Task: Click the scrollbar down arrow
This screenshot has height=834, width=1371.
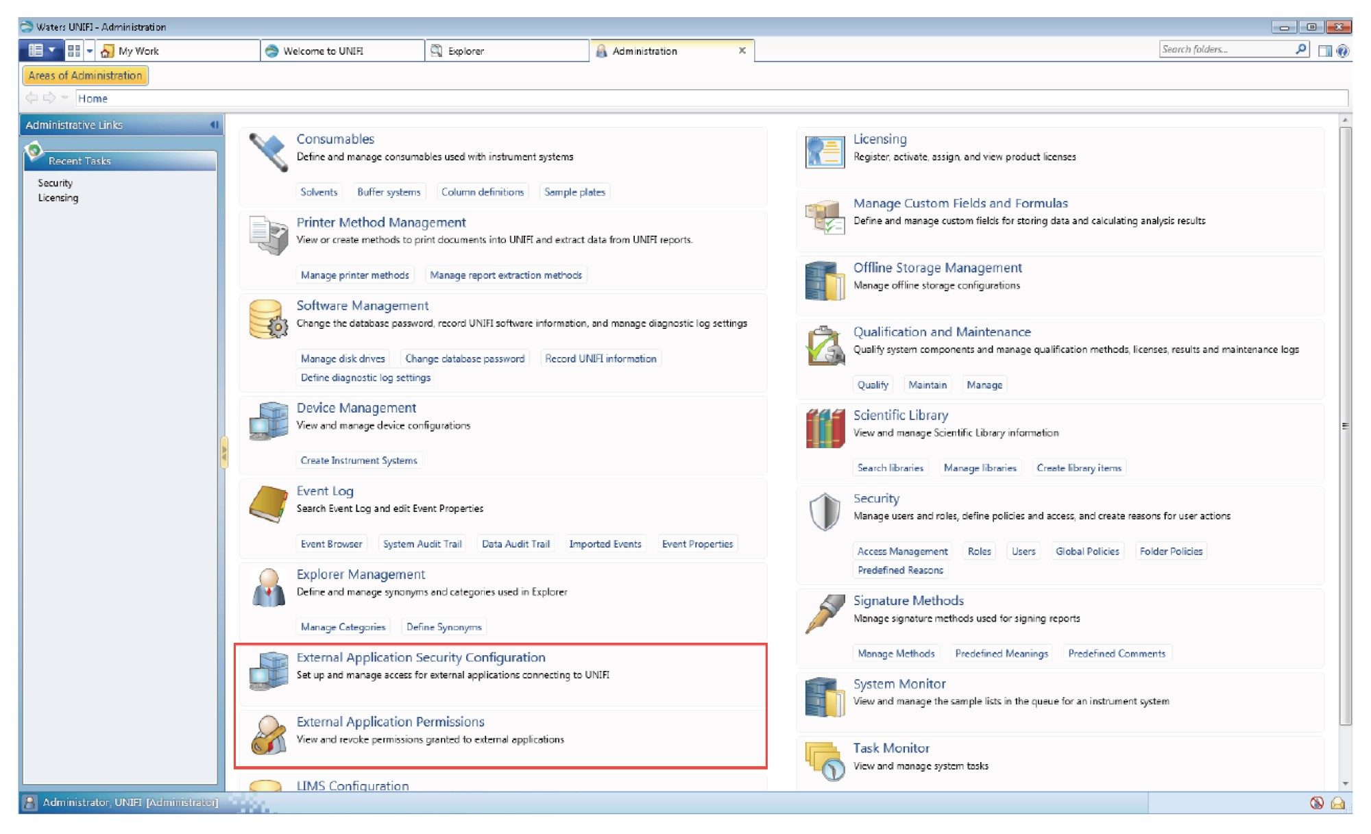Action: (x=1346, y=783)
